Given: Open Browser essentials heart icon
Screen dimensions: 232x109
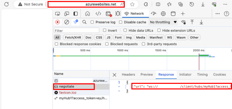Looking at the screenshot, I should (x=214, y=4).
